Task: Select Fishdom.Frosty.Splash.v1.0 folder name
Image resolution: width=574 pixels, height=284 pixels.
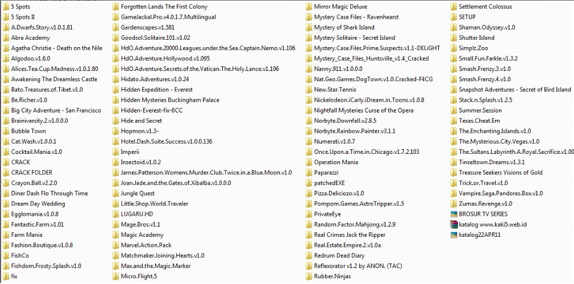Action: (x=46, y=266)
